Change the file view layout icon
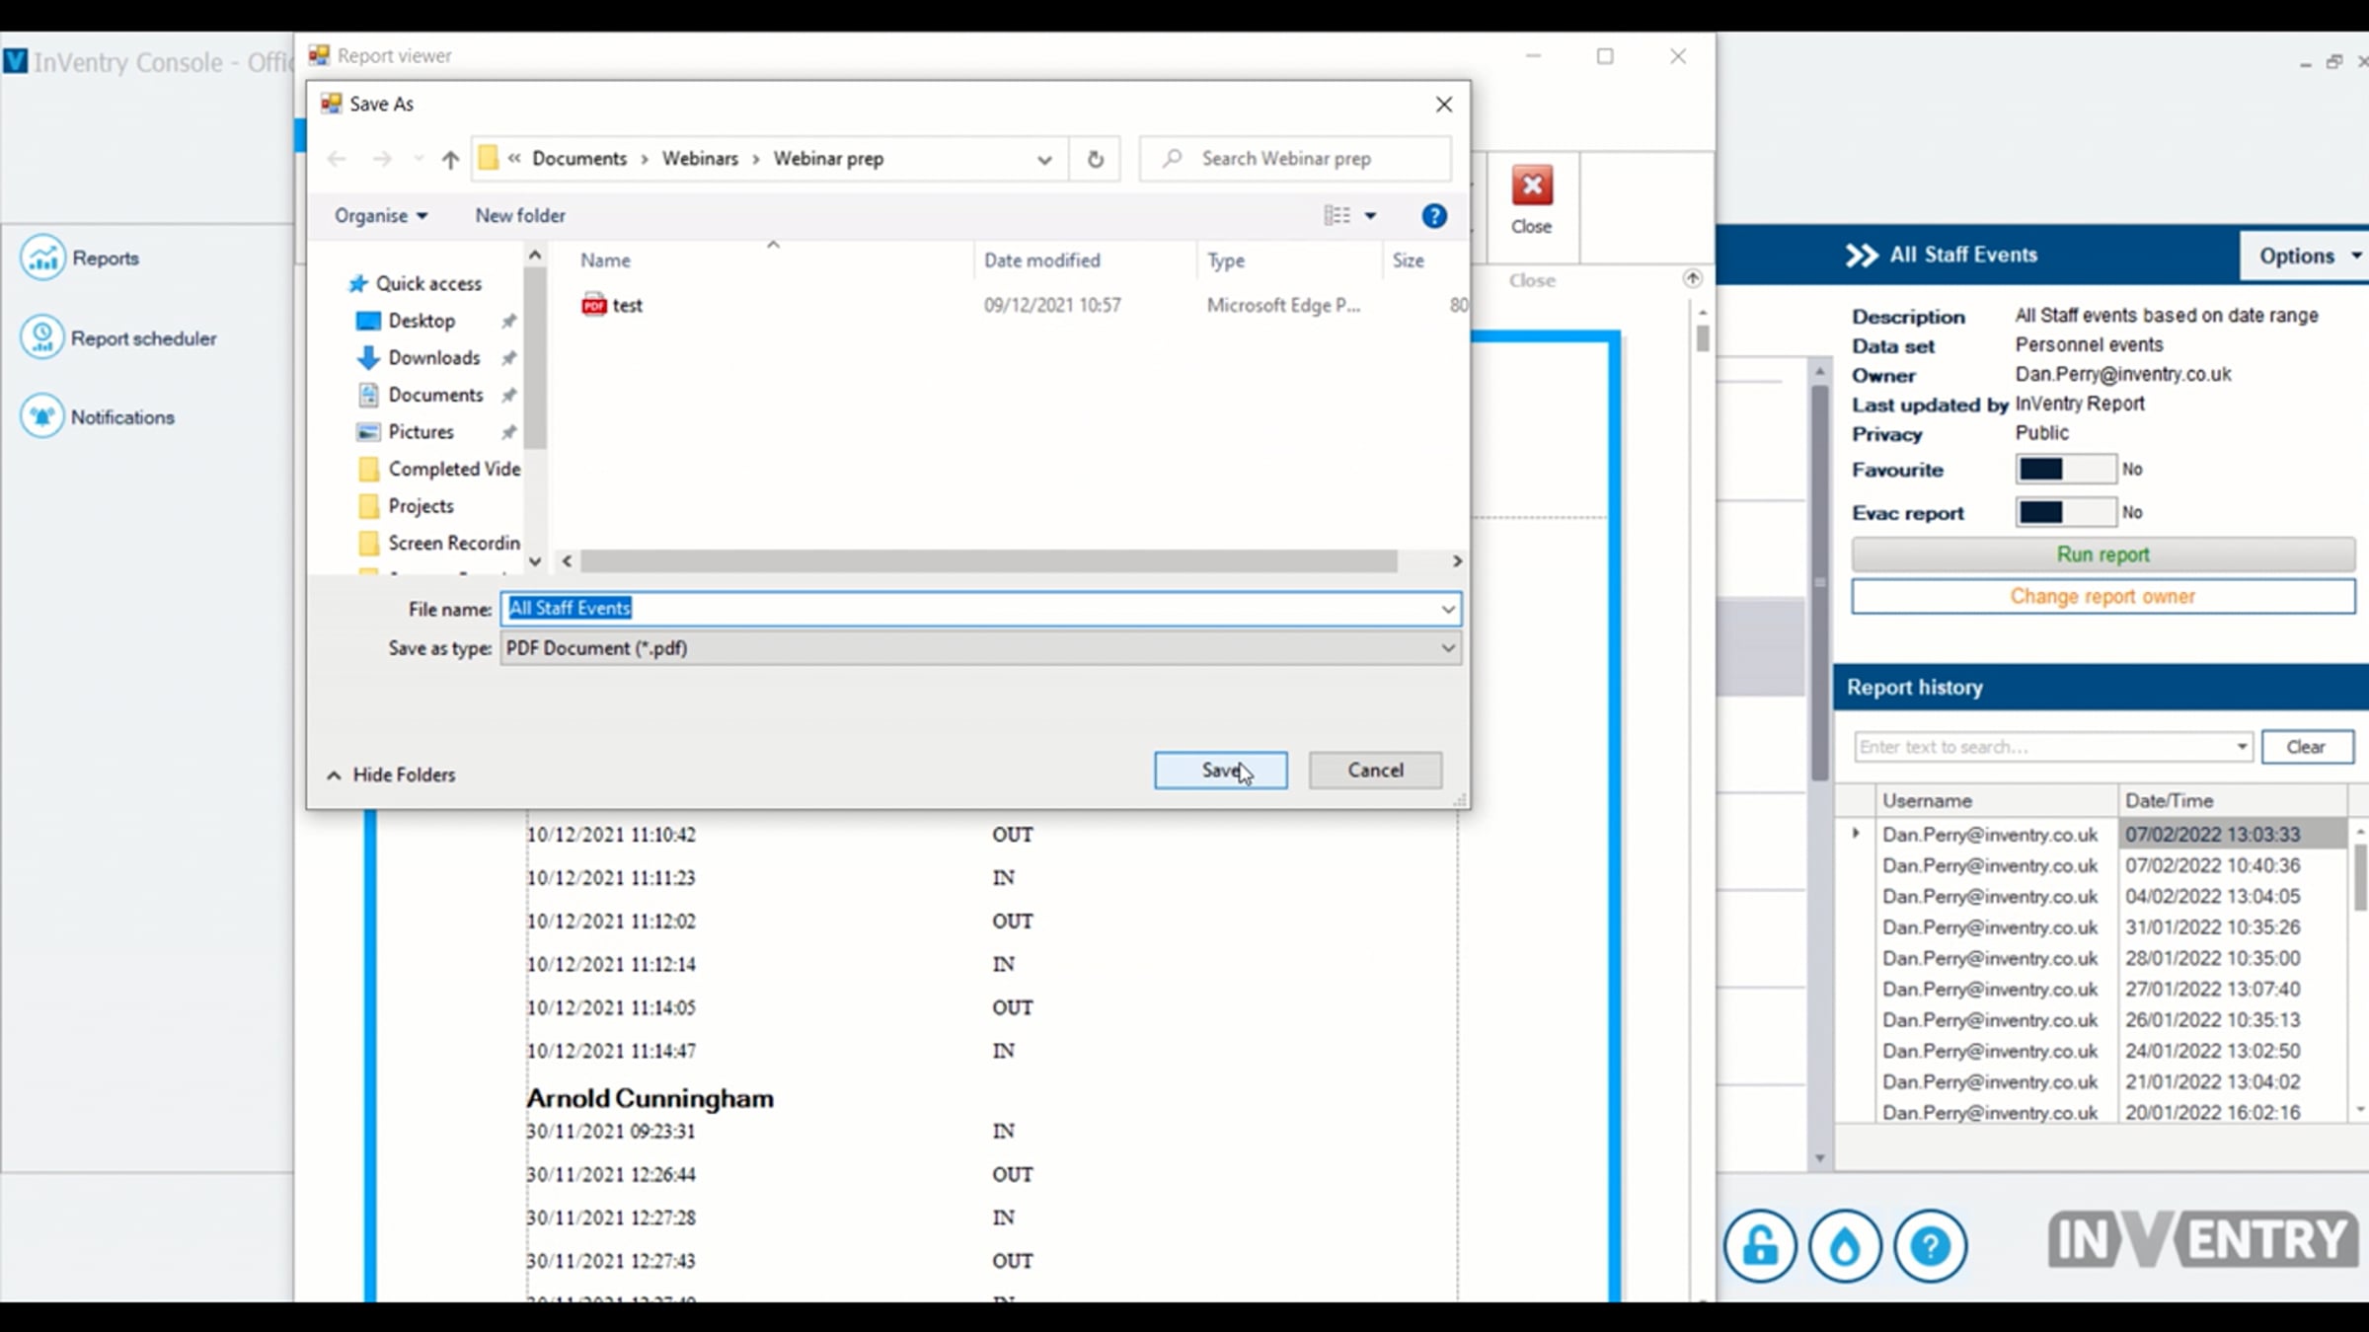 pyautogui.click(x=1337, y=215)
